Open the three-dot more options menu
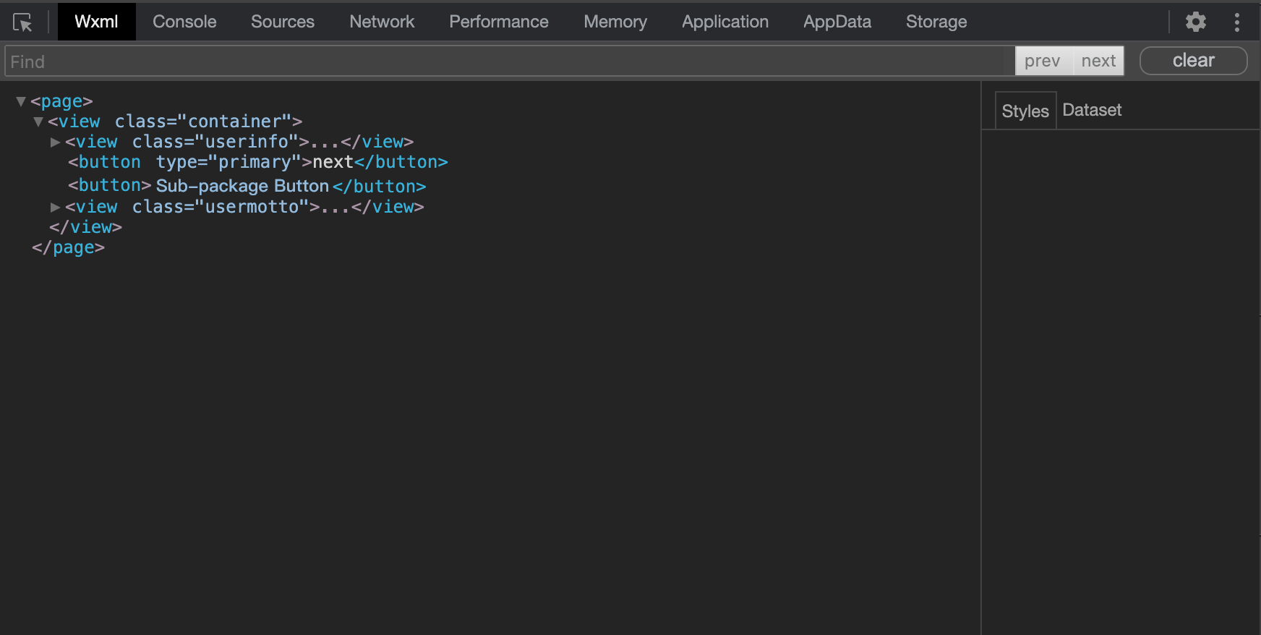 [1237, 22]
